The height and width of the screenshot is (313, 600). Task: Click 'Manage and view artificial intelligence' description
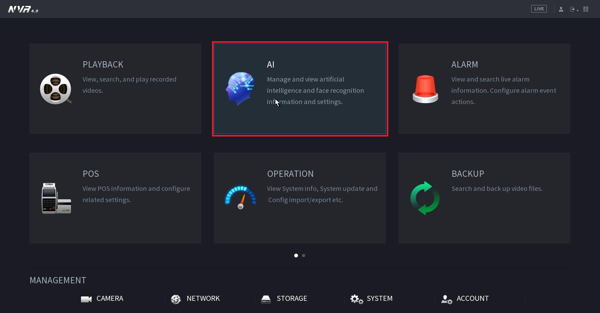[x=315, y=91]
